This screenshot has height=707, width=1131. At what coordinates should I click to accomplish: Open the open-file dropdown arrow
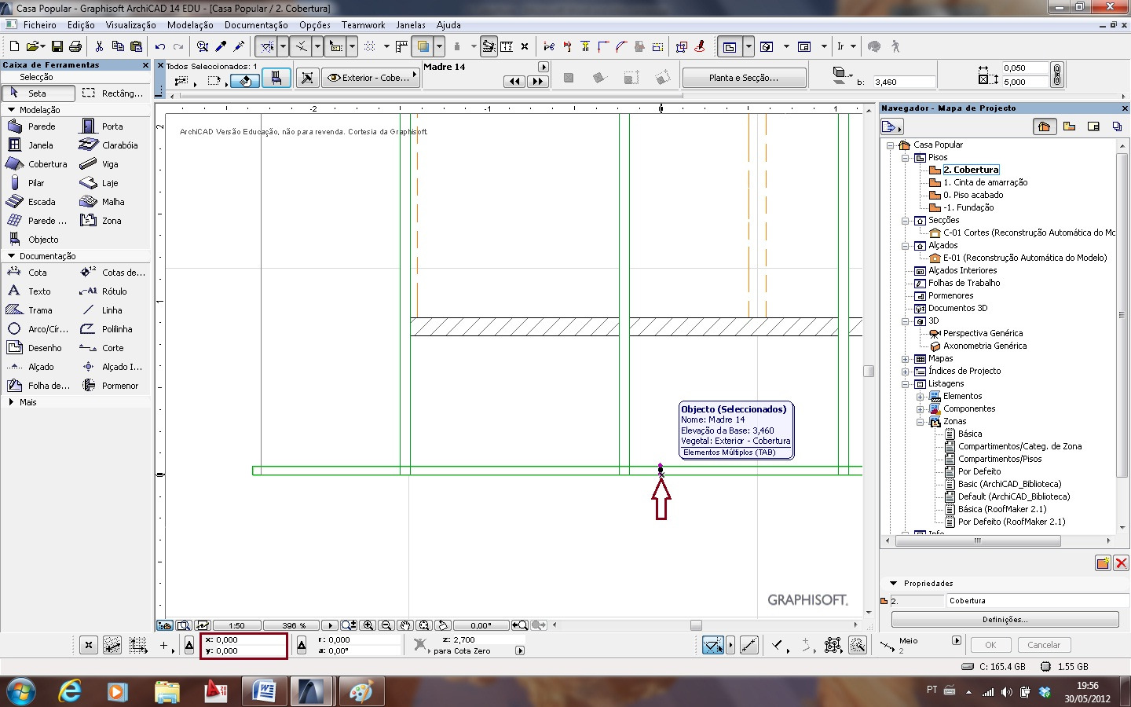click(42, 47)
